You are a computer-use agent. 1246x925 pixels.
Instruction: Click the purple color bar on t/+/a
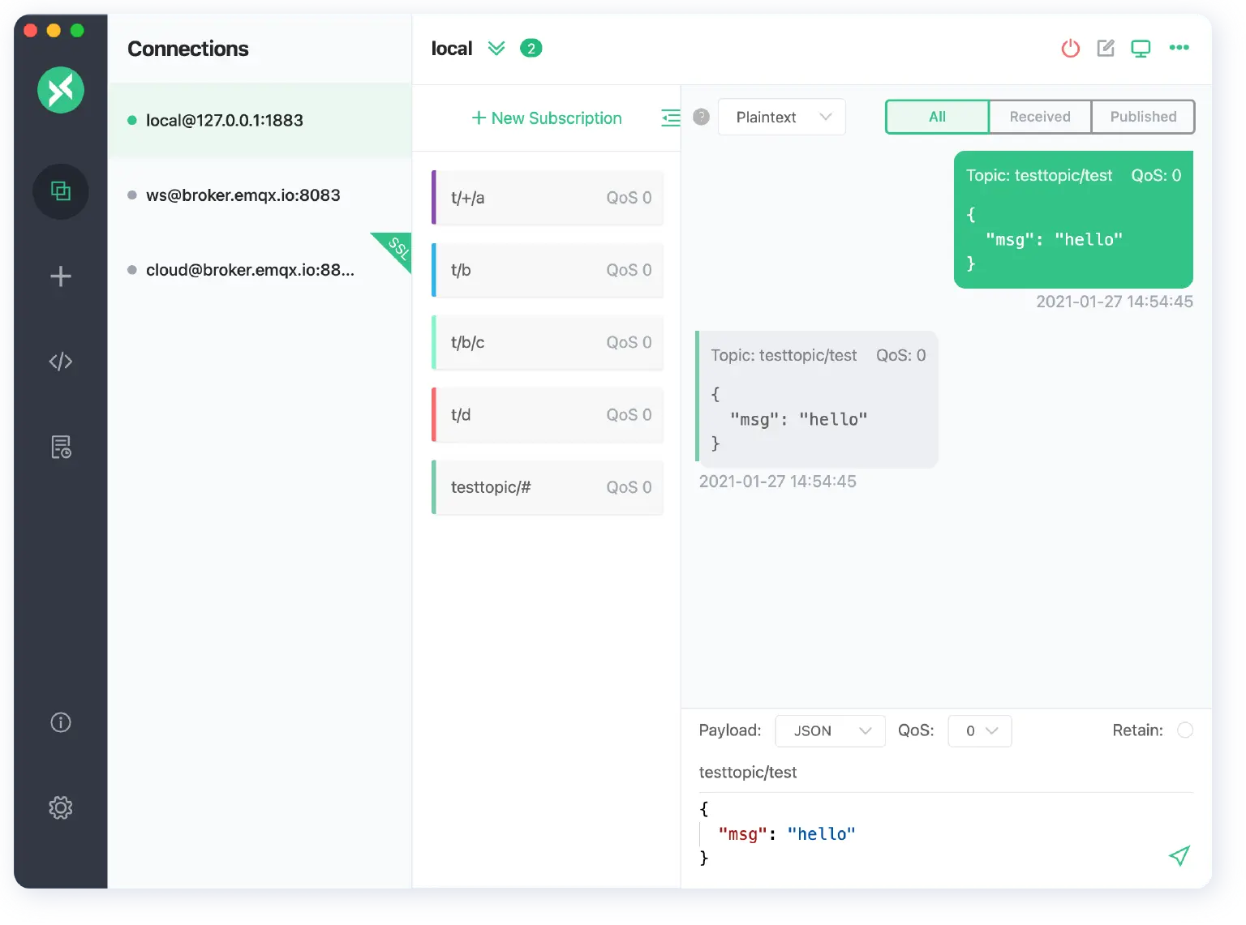tap(434, 197)
